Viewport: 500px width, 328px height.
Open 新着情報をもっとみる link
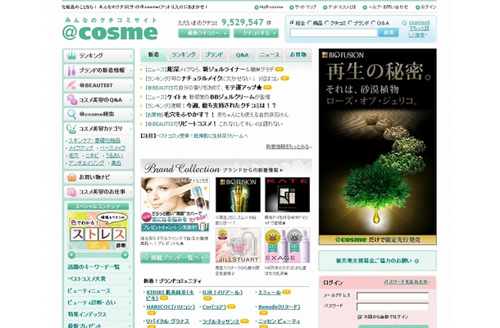(x=289, y=147)
